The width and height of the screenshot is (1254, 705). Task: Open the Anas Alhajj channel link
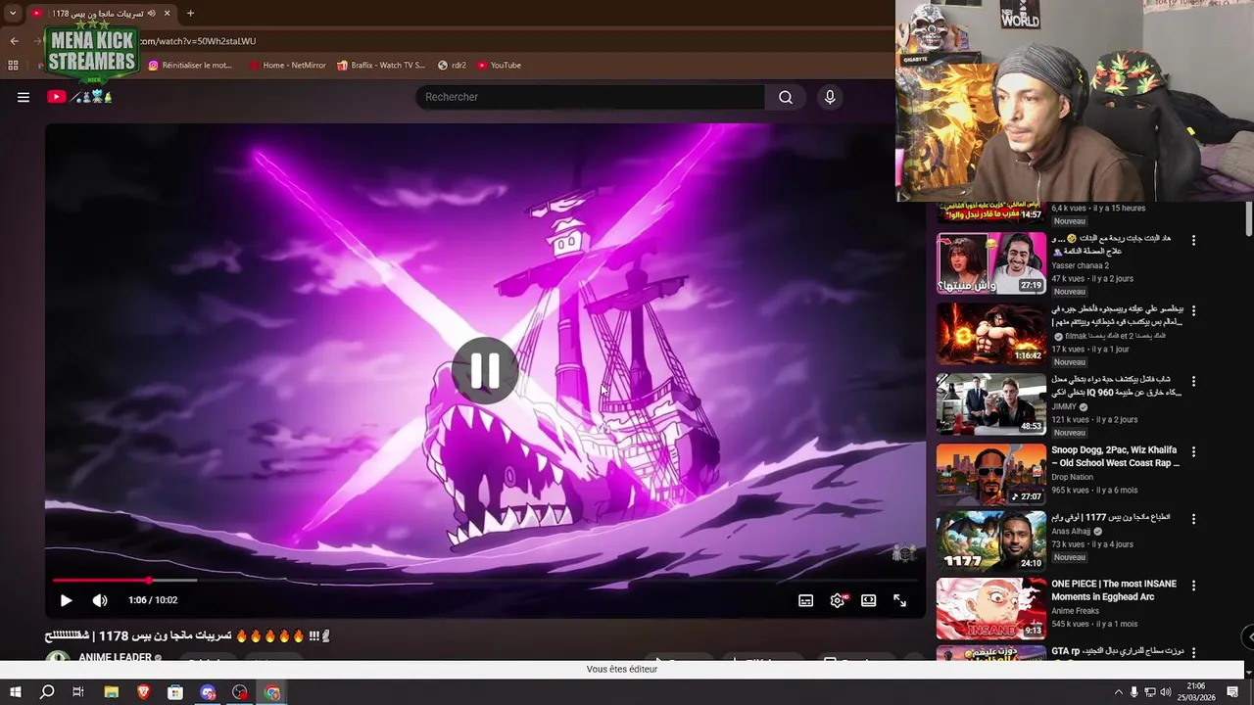point(1071,532)
